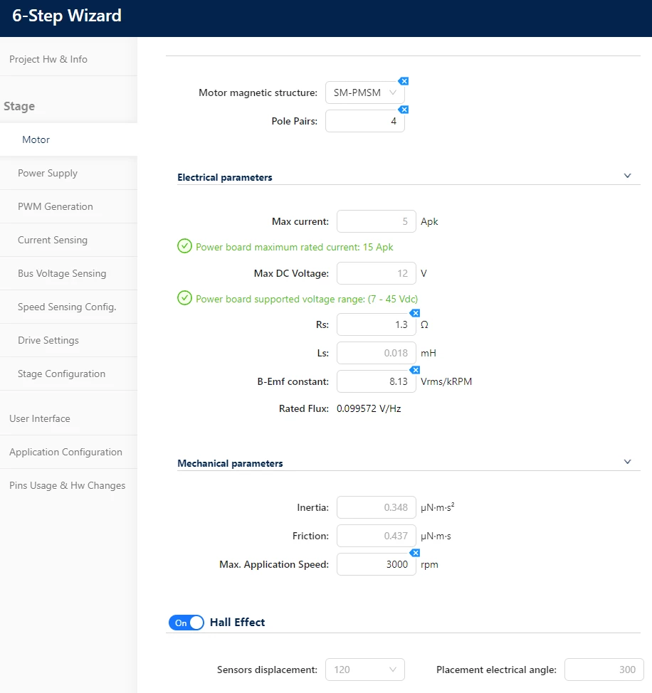Open Pins Usage & Hw Changes
The height and width of the screenshot is (693, 652).
(68, 485)
